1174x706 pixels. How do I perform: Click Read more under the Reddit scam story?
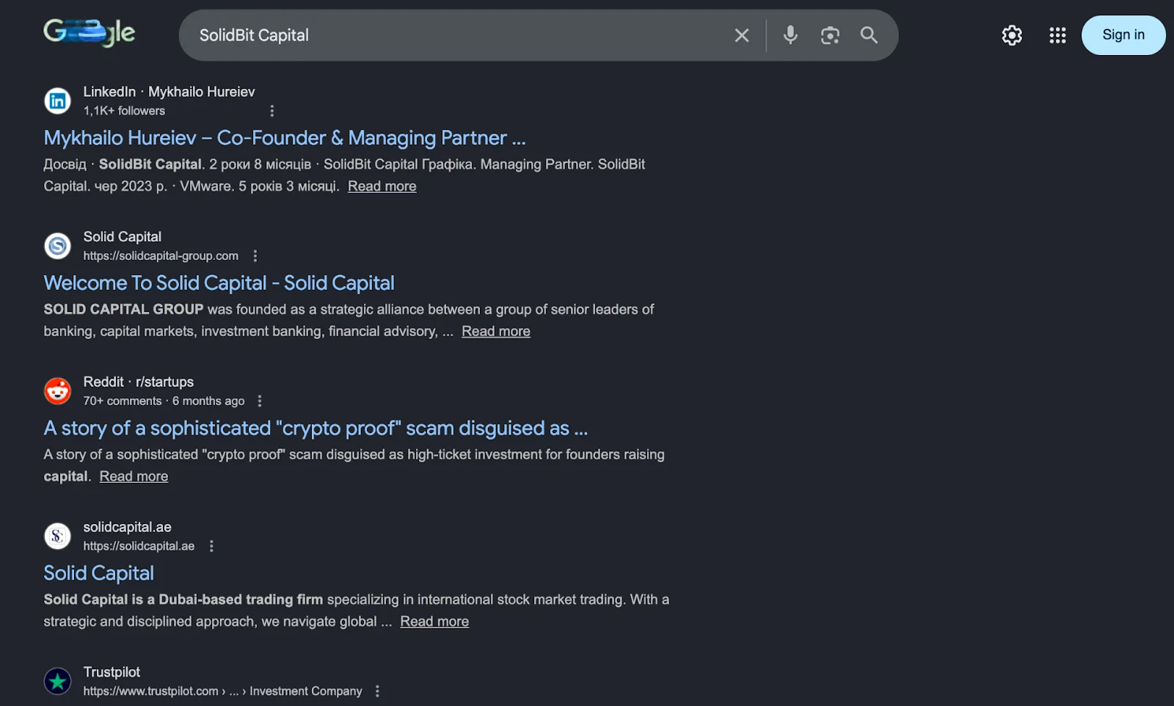(x=133, y=476)
